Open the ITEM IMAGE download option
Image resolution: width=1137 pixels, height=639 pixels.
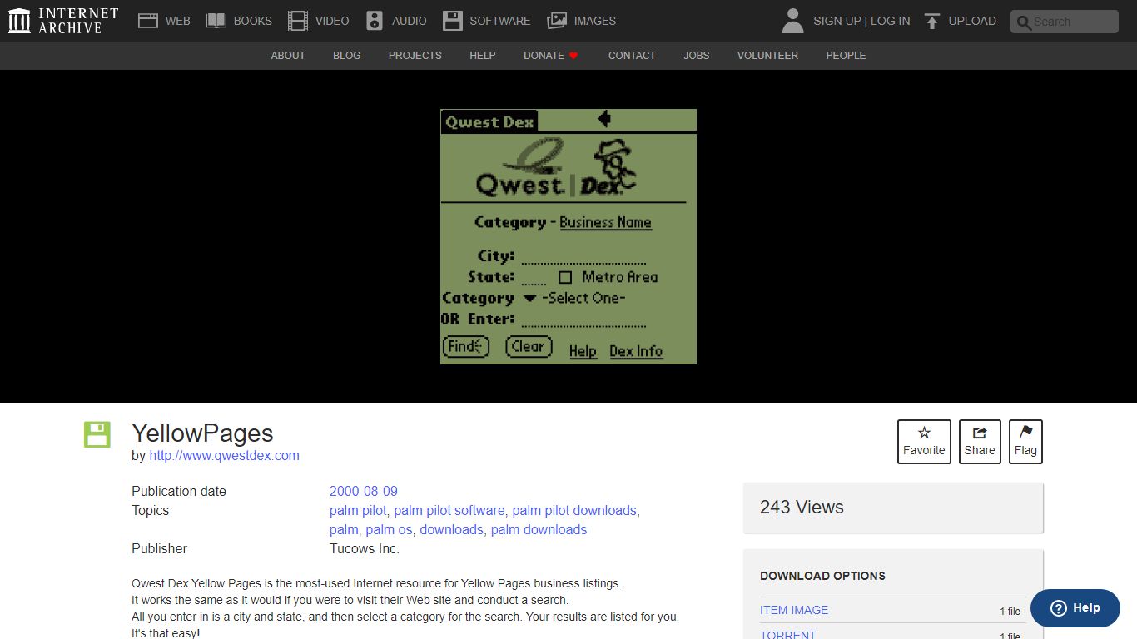(794, 610)
